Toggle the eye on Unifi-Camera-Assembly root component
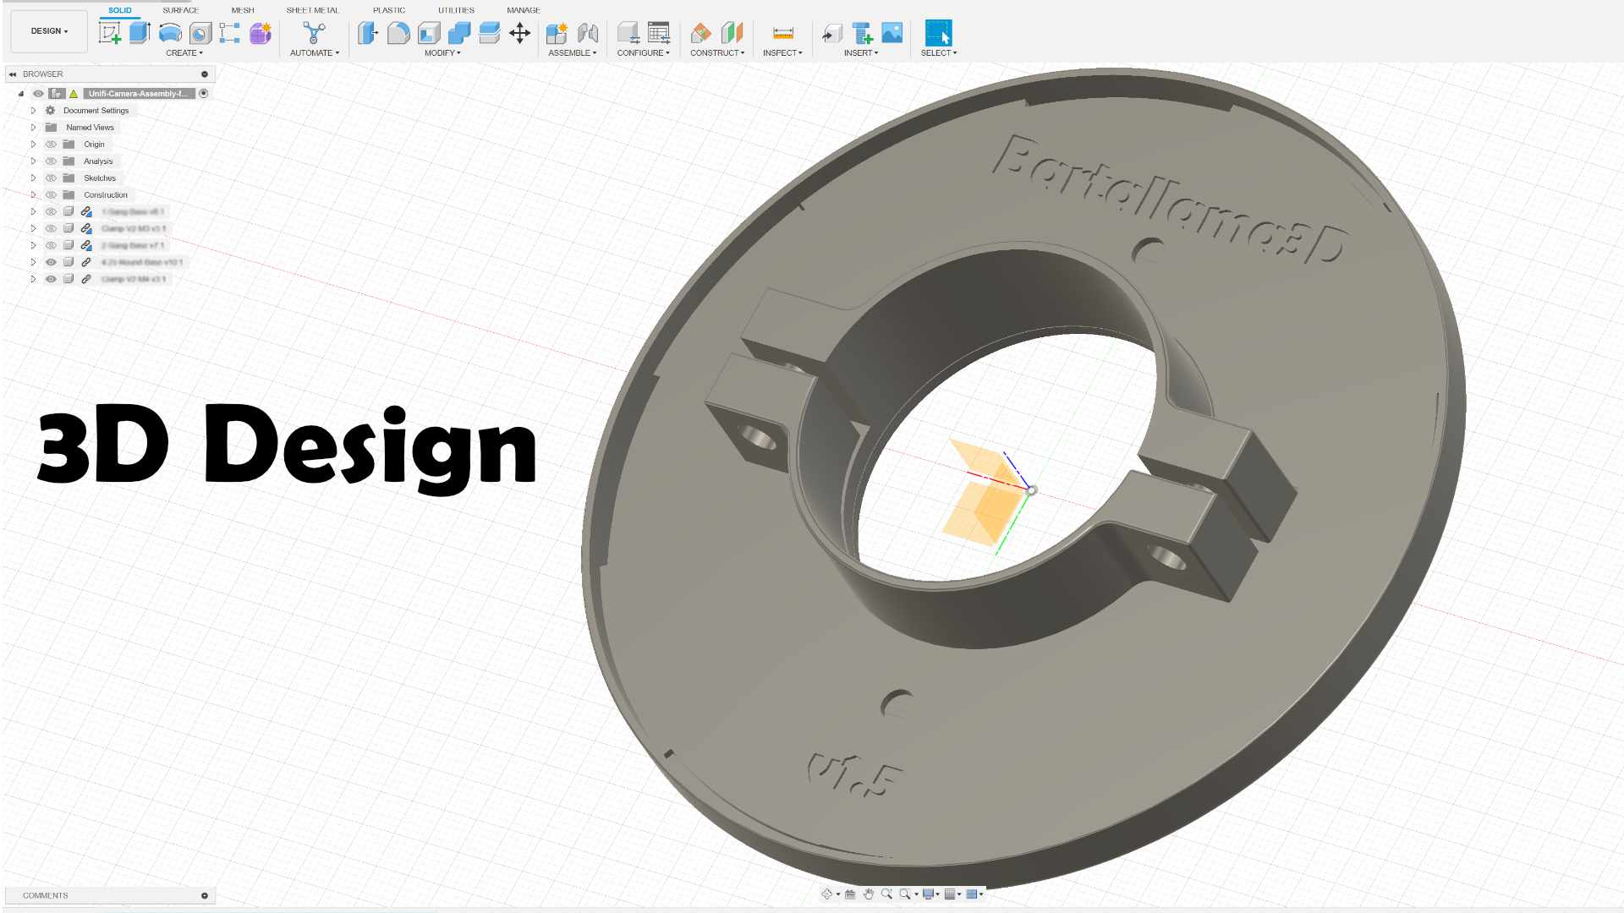Viewport: 1624px width, 913px height. coord(38,94)
